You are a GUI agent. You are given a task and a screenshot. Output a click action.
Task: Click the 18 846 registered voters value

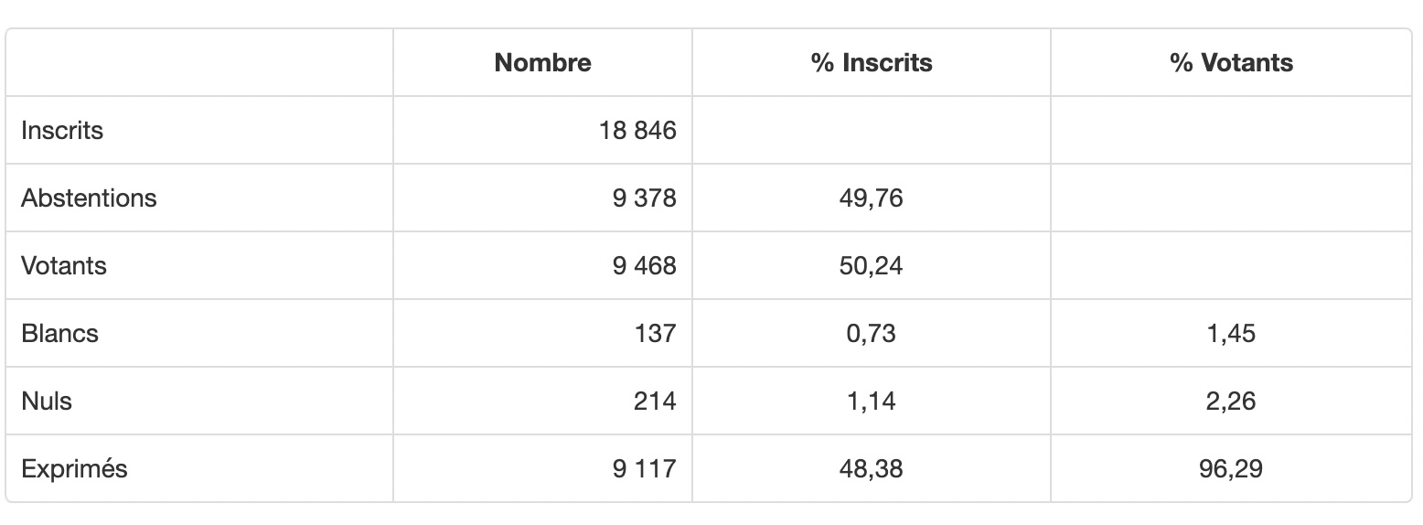(x=638, y=131)
